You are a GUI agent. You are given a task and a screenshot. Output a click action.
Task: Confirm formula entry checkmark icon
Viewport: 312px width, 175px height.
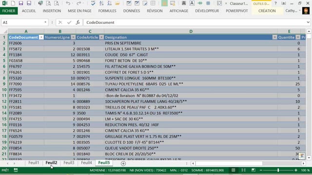[x=69, y=22]
